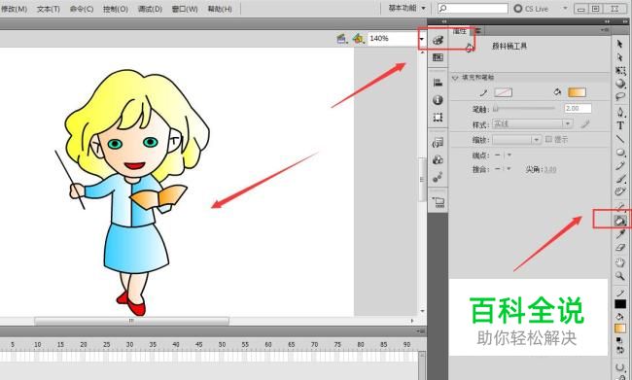632x380 pixels.
Task: Click the orange fill color swatch in toolbar
Action: point(620,328)
